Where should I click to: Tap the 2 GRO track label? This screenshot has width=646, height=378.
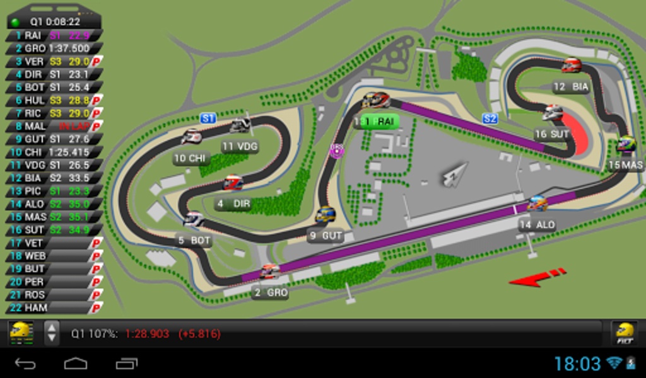tap(270, 292)
